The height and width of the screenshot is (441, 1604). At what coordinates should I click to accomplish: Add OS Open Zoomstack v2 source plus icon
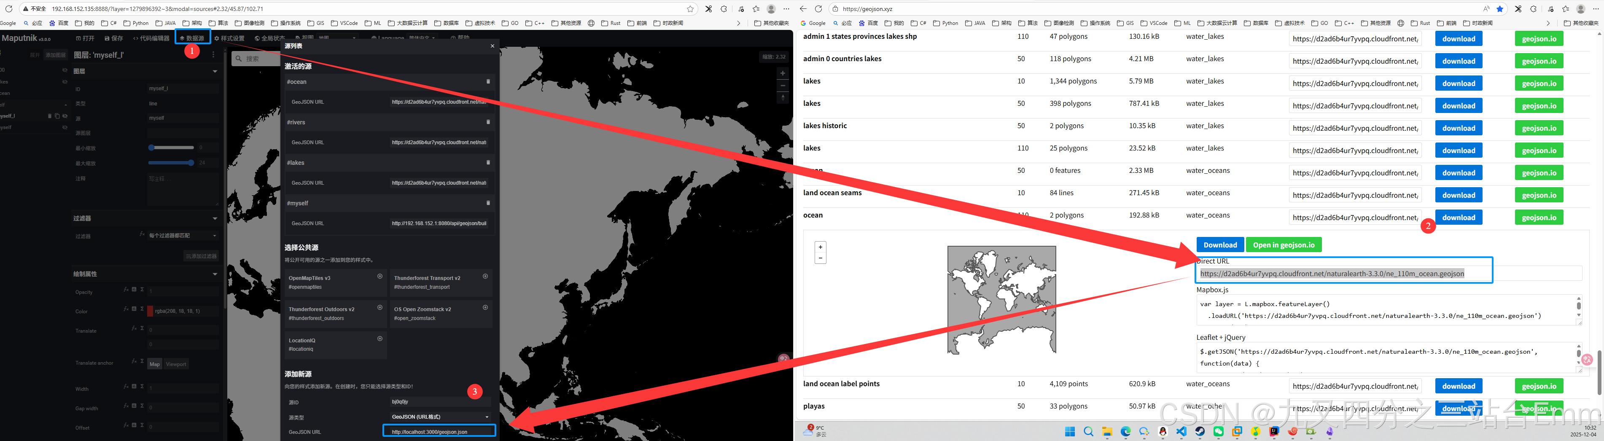click(485, 307)
